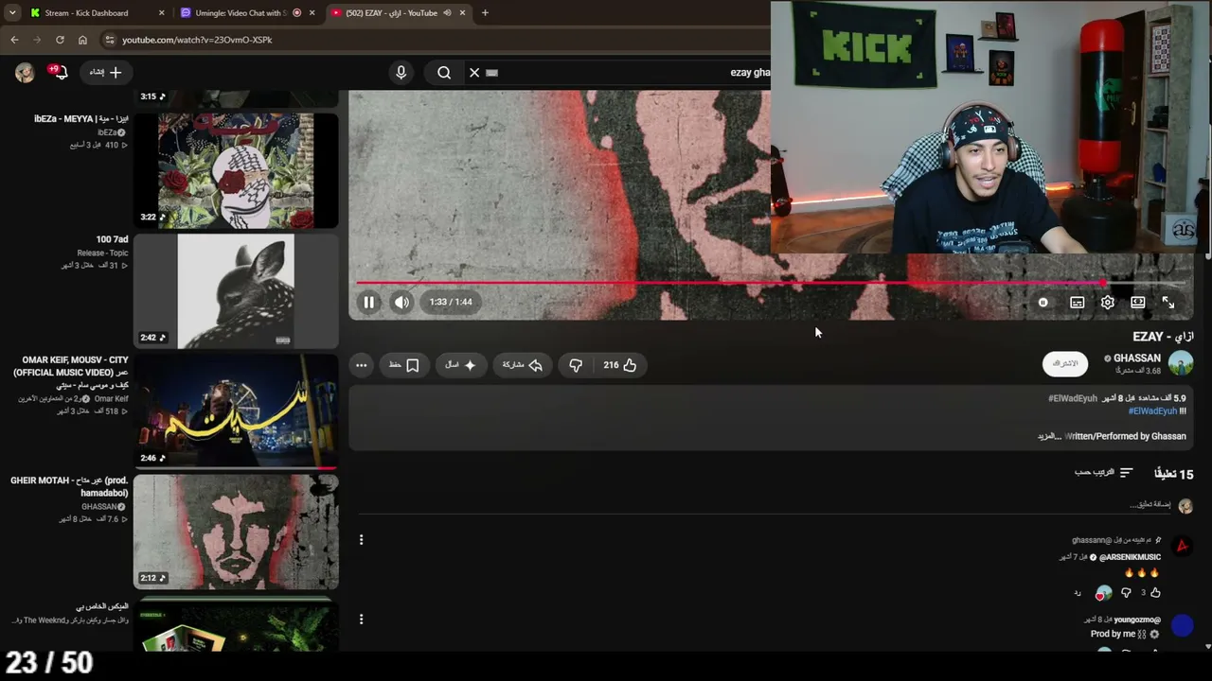Play the ibEZa MEYYA video thumbnail

click(x=236, y=170)
